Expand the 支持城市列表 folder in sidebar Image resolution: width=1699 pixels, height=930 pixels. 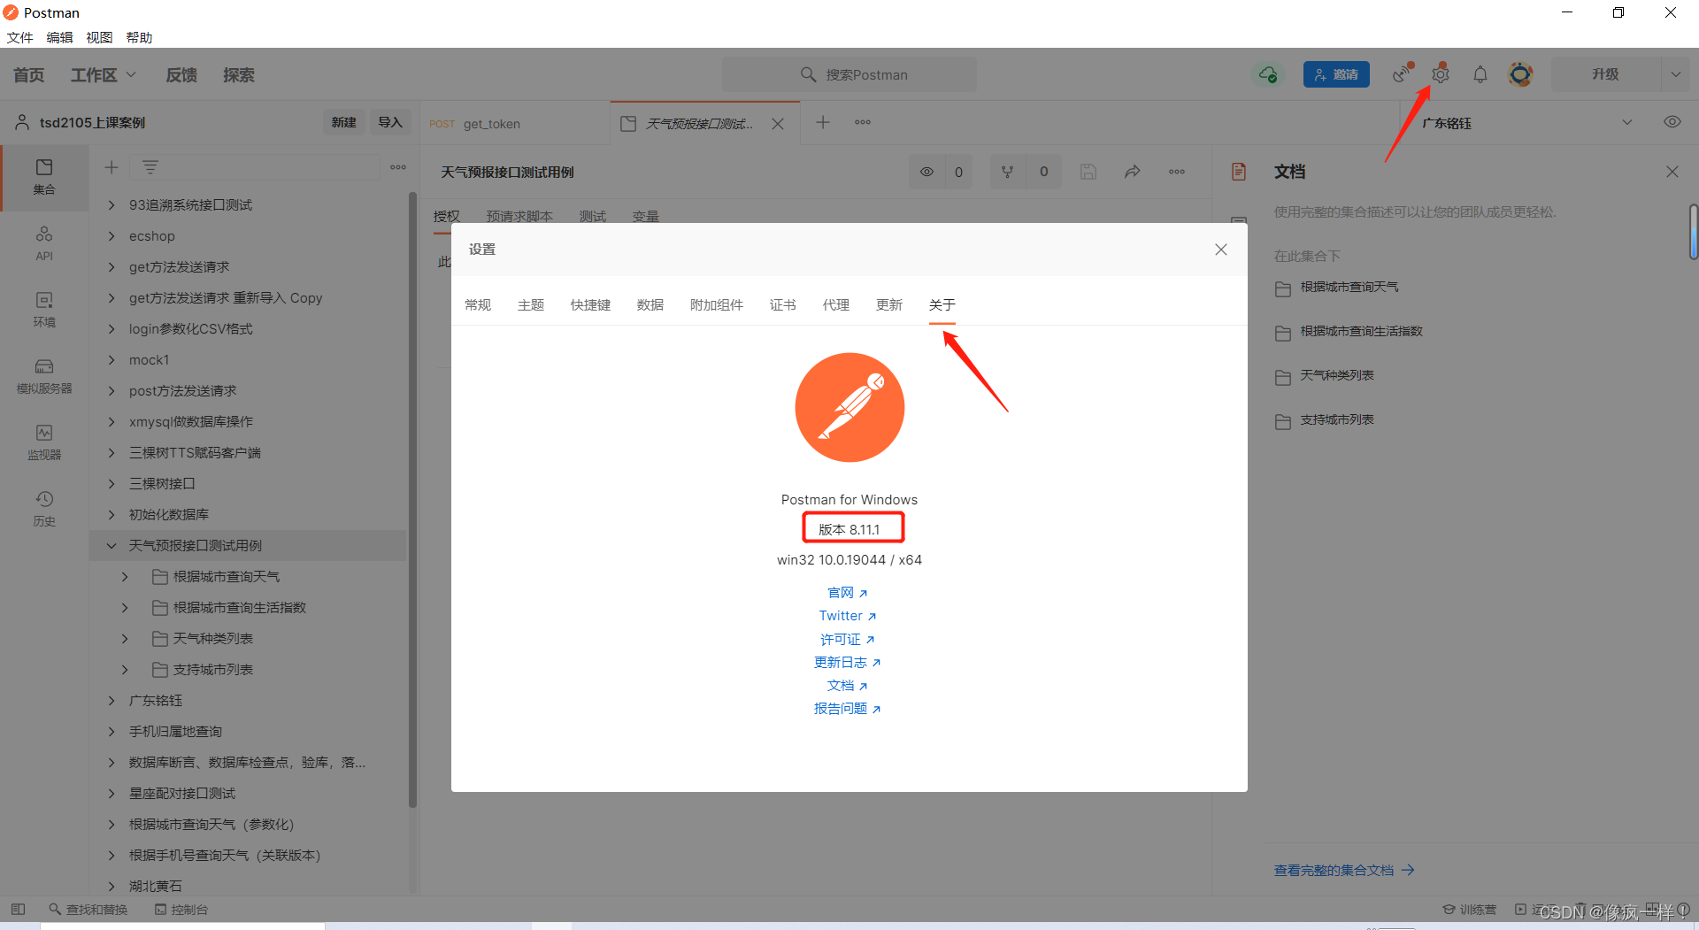pos(125,669)
